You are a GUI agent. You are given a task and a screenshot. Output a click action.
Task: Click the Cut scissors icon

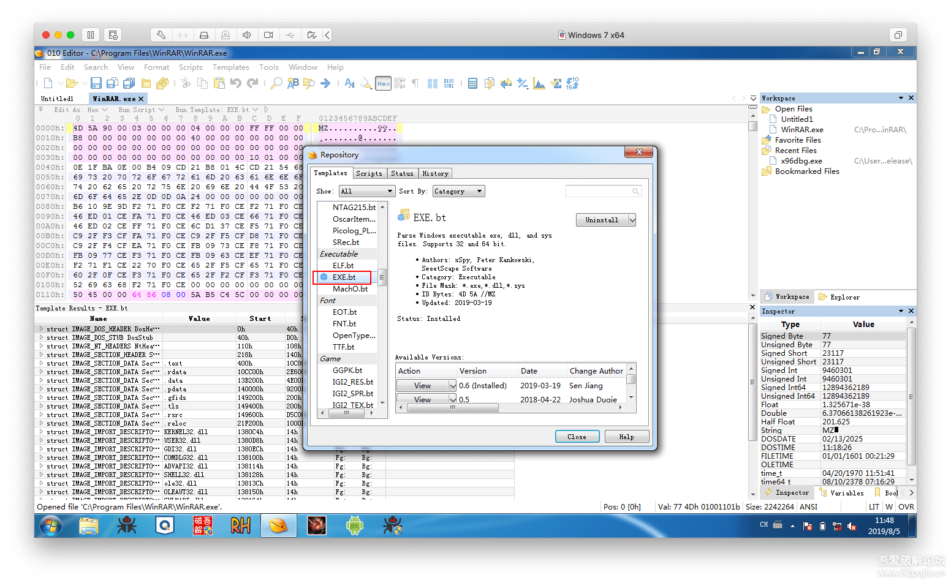pyautogui.click(x=186, y=83)
